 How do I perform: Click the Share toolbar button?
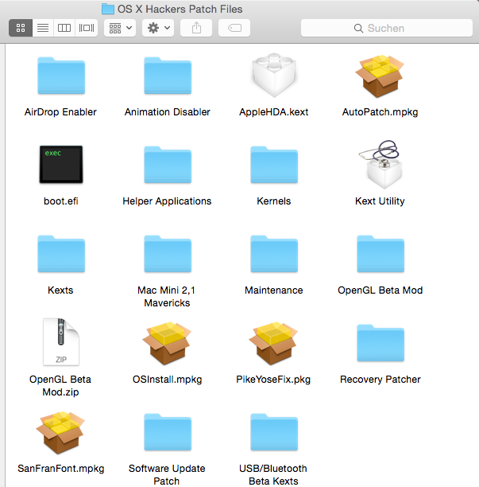(196, 28)
